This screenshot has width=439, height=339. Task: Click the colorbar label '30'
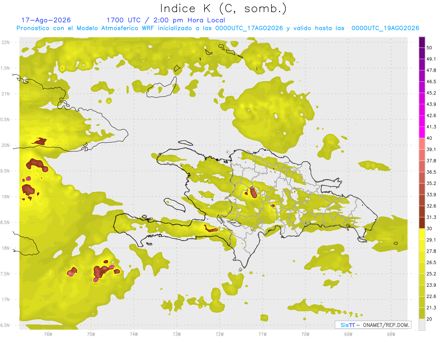[x=429, y=229]
